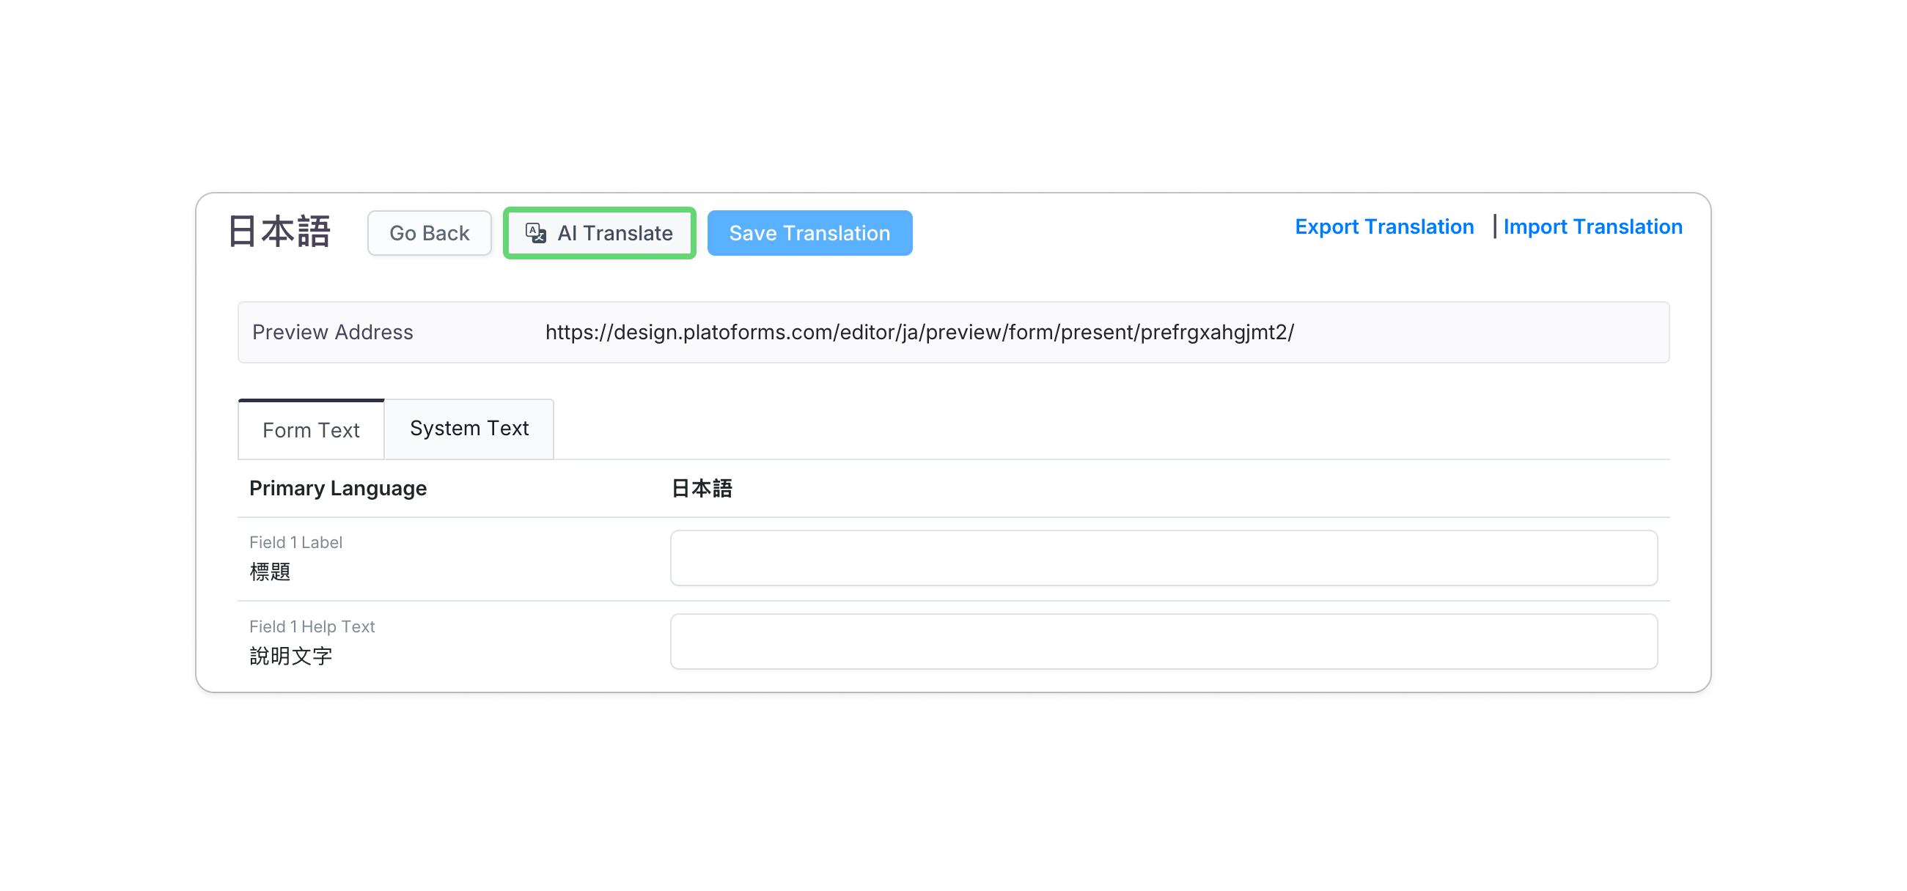The image size is (1907, 891).
Task: Open the Export Translation link
Action: (x=1384, y=226)
